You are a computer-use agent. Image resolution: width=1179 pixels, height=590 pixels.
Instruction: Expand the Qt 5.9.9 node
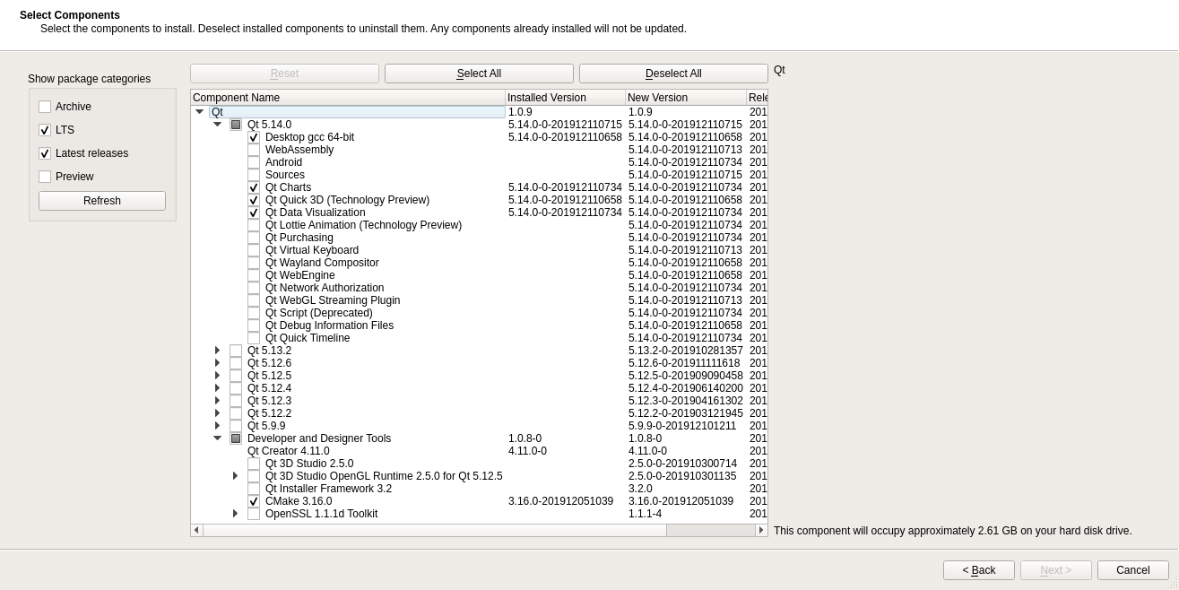[217, 426]
